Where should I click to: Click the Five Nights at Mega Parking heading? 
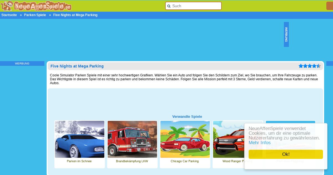pyautogui.click(x=77, y=66)
